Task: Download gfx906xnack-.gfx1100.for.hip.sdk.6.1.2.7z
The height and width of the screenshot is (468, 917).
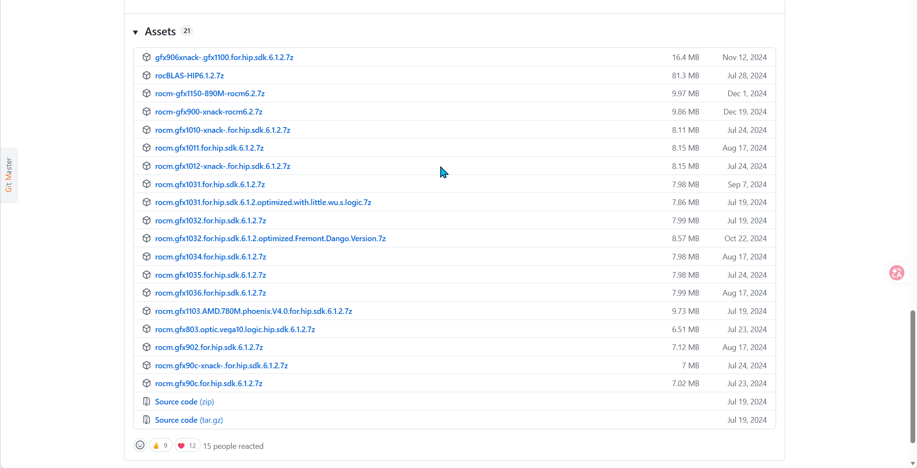Action: pyautogui.click(x=224, y=57)
